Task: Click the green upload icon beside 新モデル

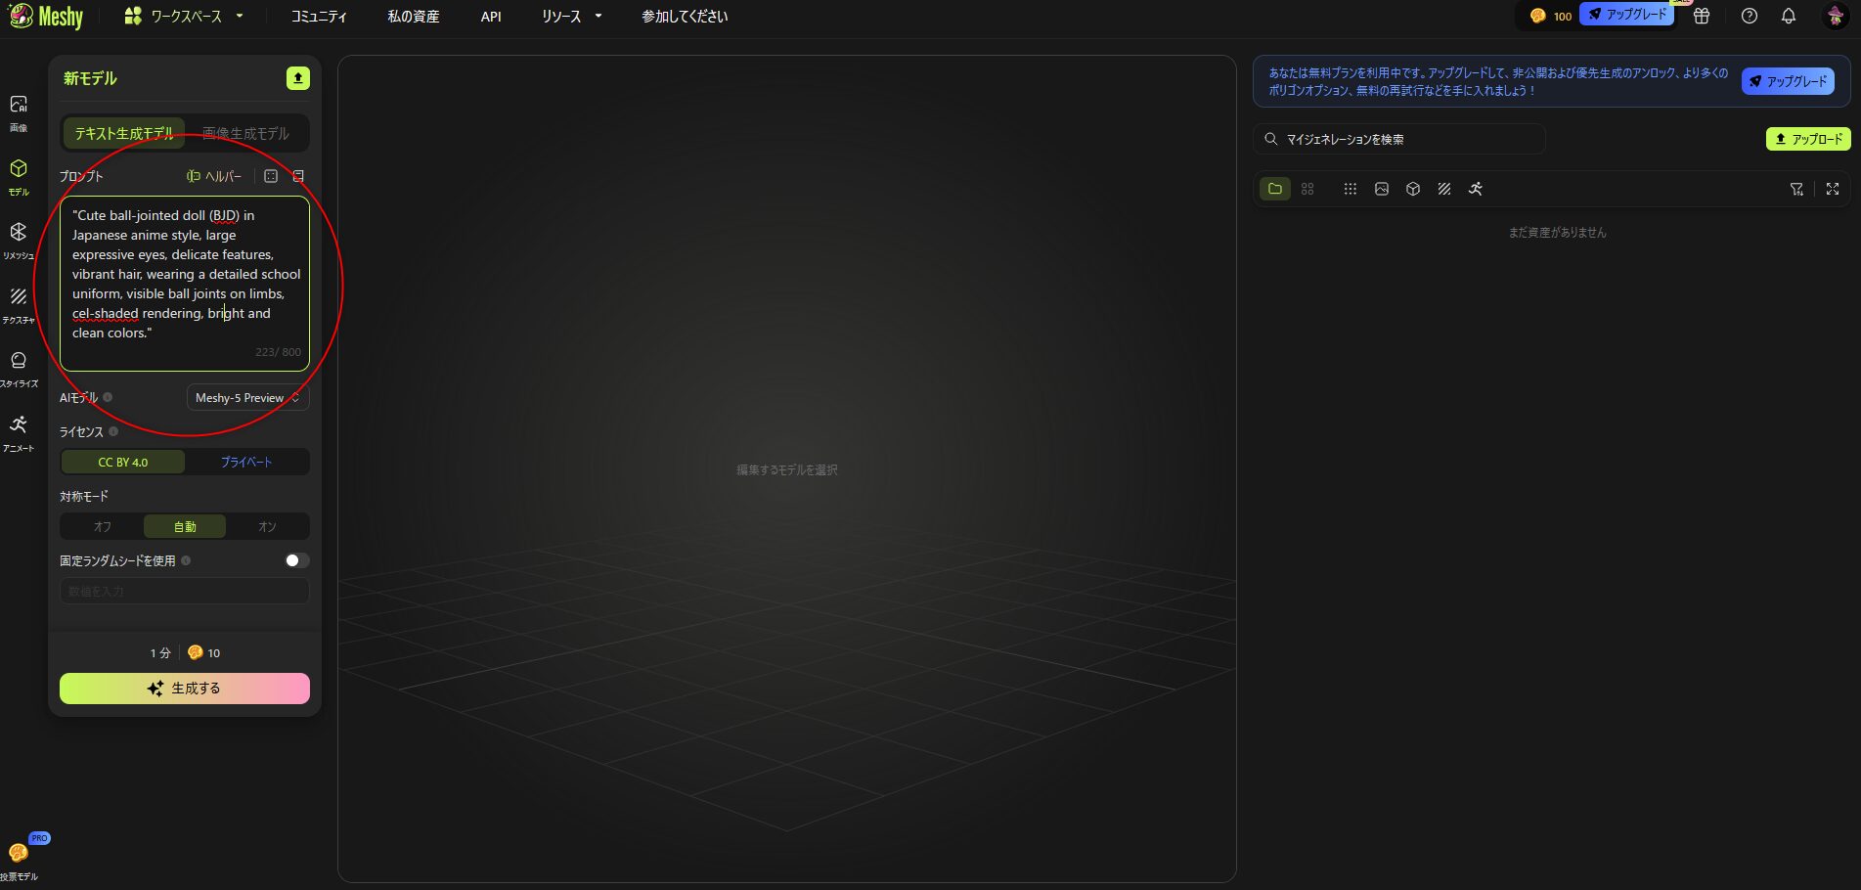Action: pyautogui.click(x=298, y=78)
